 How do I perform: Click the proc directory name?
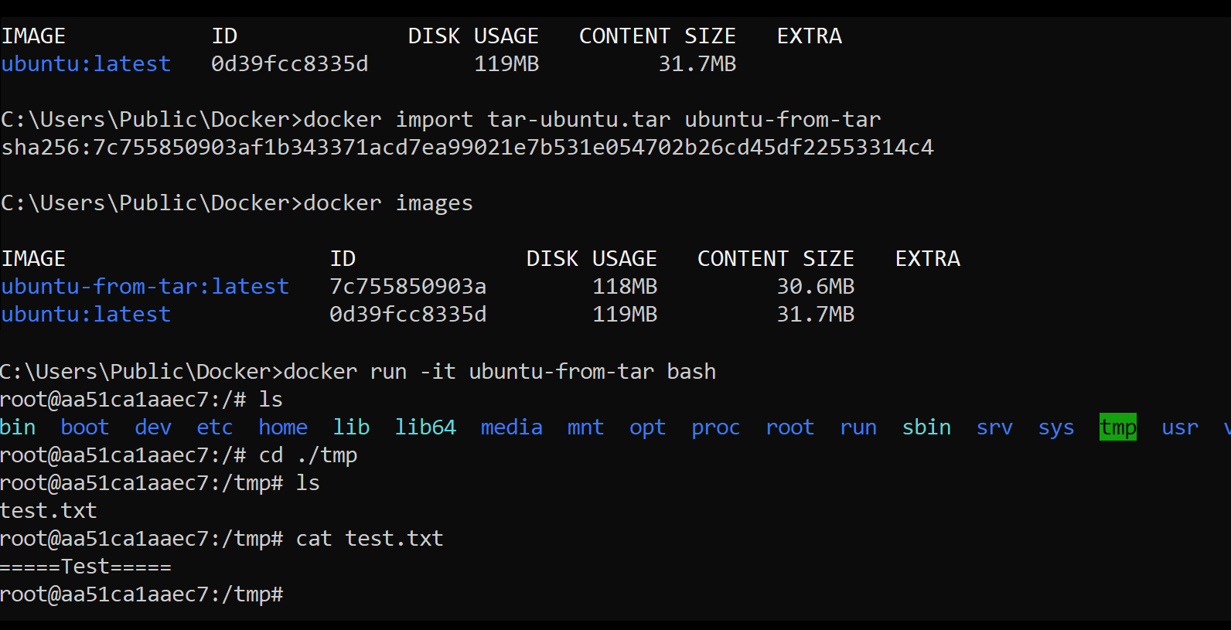click(715, 427)
